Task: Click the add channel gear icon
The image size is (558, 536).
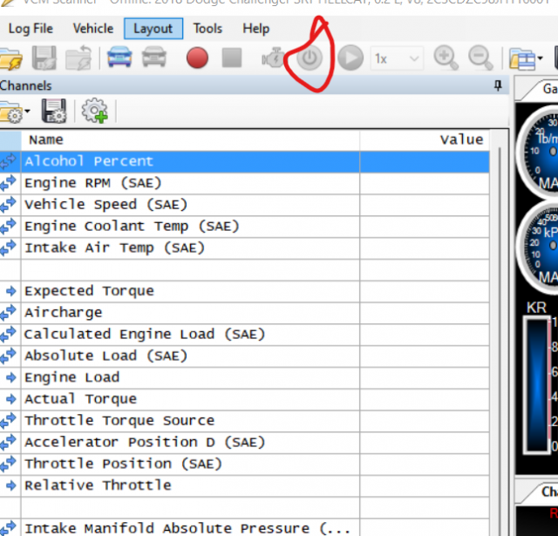Action: click(x=94, y=111)
